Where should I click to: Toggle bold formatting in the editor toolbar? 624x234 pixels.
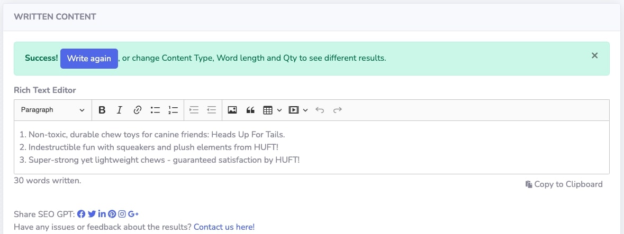[102, 110]
